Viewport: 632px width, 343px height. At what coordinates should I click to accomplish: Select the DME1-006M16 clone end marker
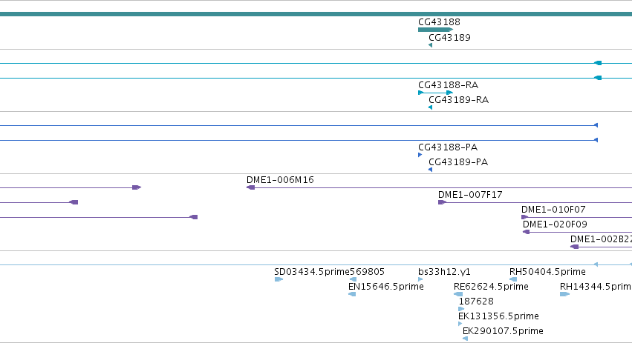251,187
